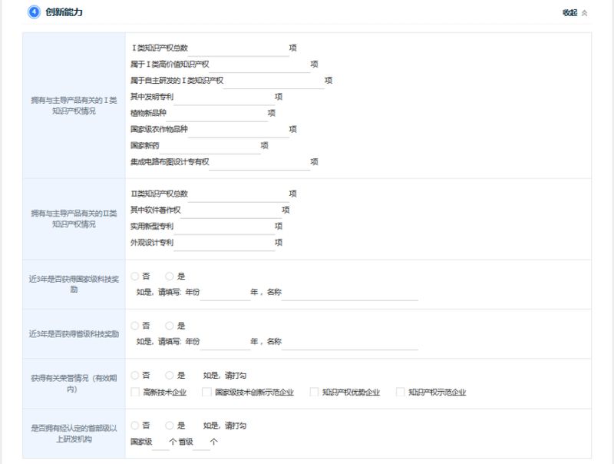Tick the 国家级技术创新示范企业 checkbox
This screenshot has width=614, height=464.
206,393
